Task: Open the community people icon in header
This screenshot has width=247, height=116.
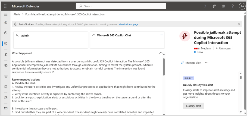Action: 214,6
